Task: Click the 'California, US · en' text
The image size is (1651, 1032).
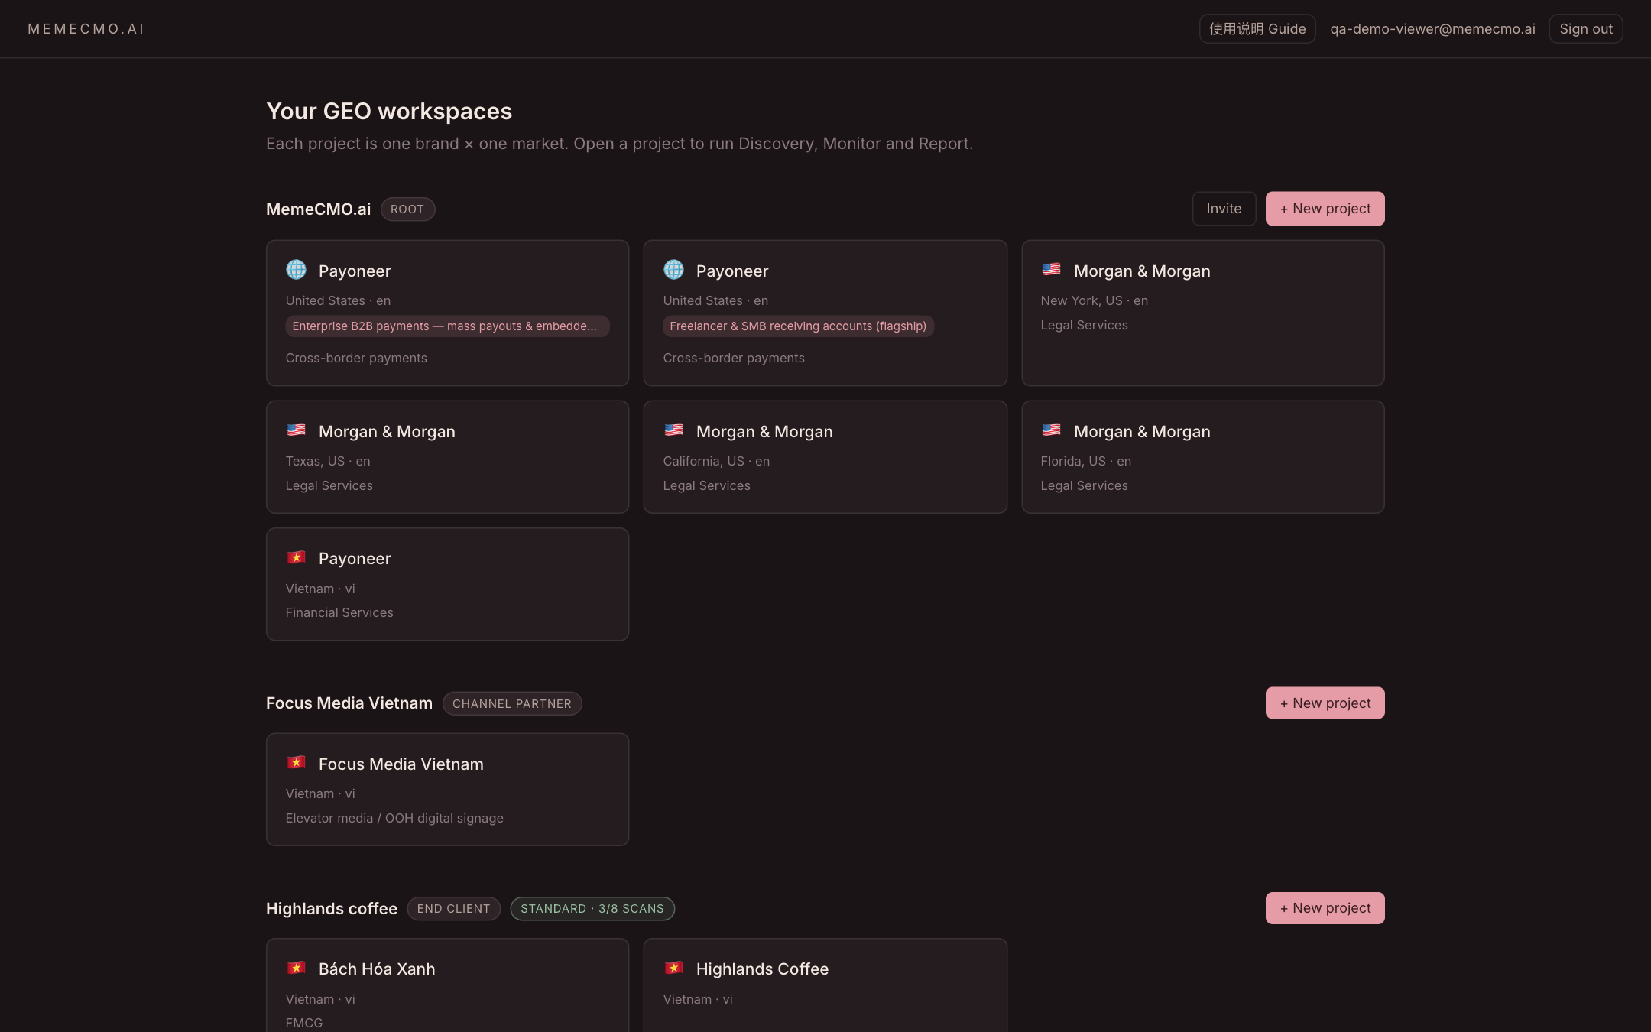Action: pyautogui.click(x=716, y=462)
